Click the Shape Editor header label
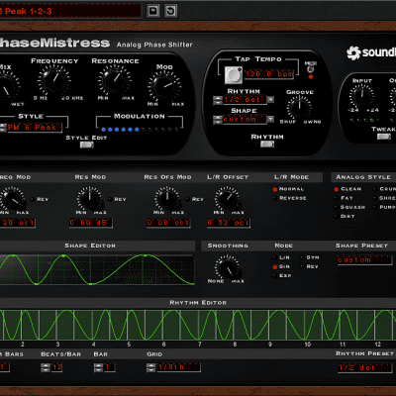This screenshot has width=396, height=396. pos(90,246)
